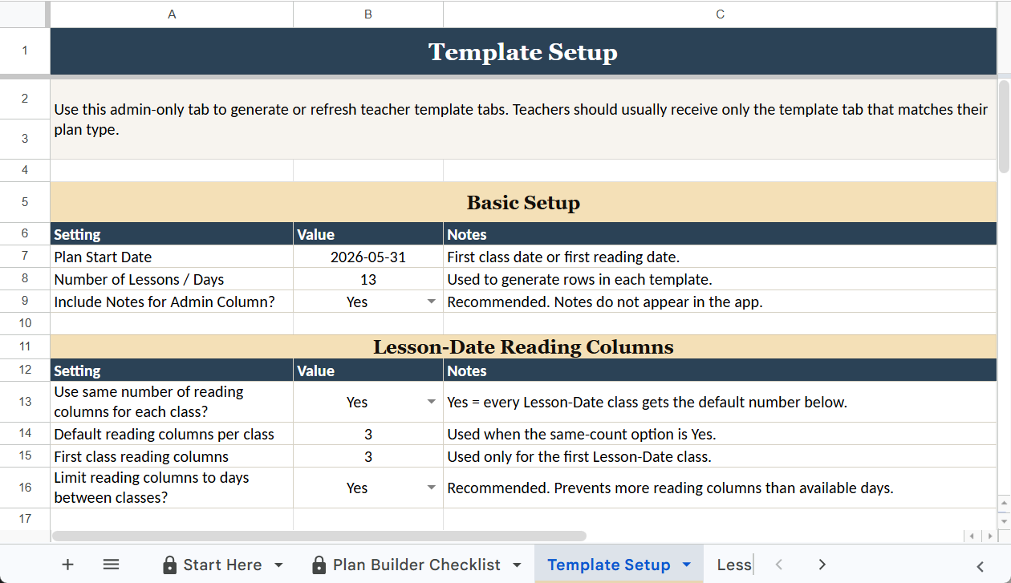
Task: Click the horizontal scrollbar thumb
Action: point(319,536)
